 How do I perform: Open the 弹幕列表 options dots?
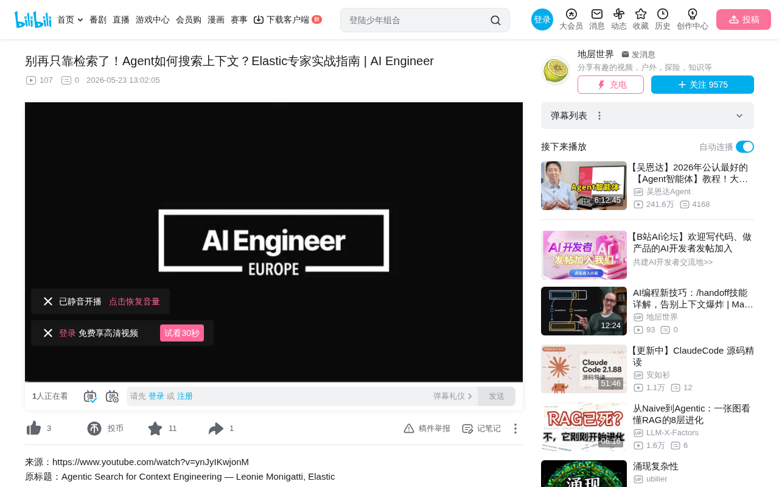[x=599, y=116]
